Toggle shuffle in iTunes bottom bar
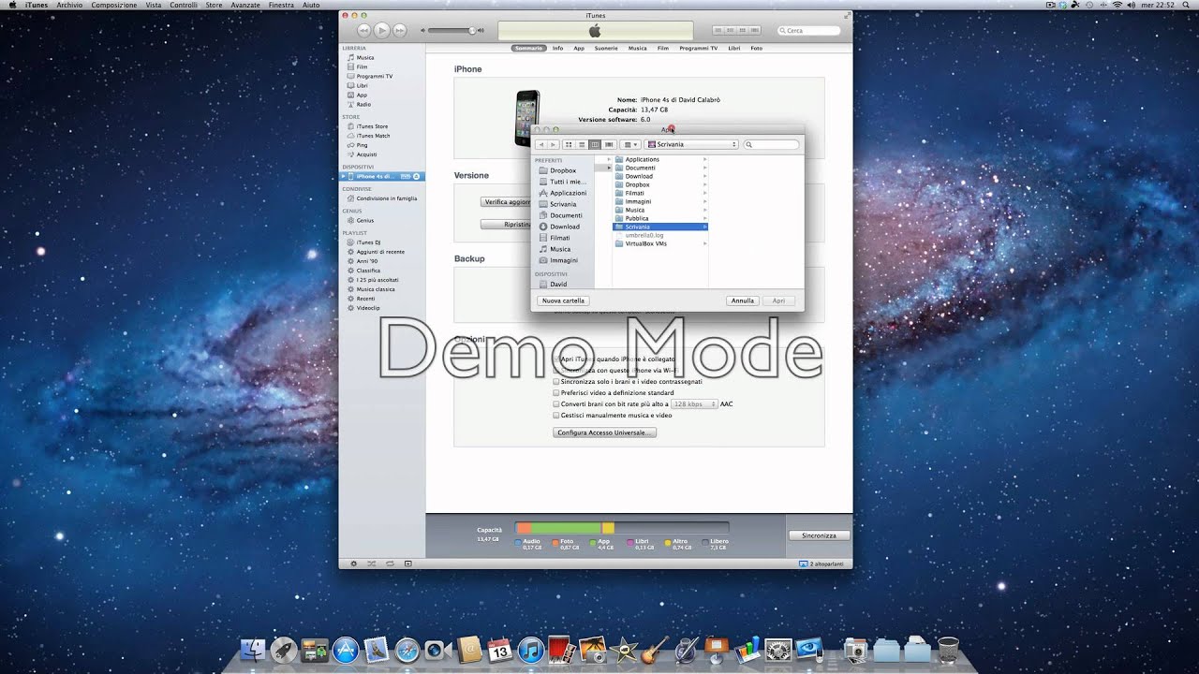The width and height of the screenshot is (1199, 674). [x=372, y=564]
